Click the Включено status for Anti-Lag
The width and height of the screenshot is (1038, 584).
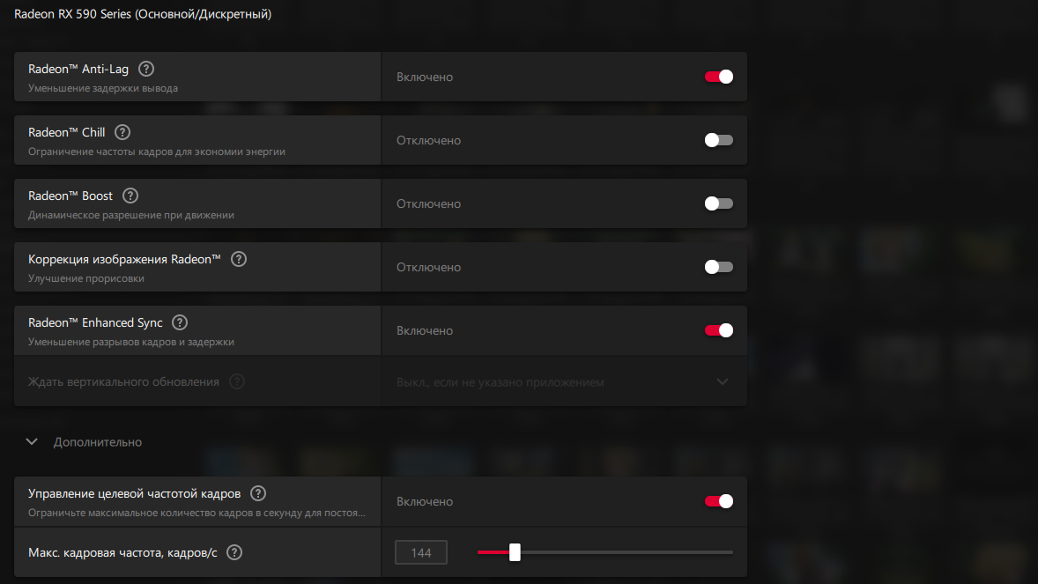(425, 77)
